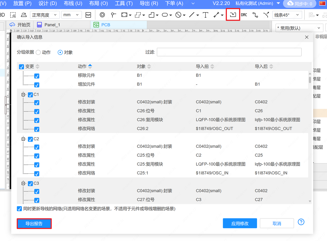
Task: Collapse the C2 tree group
Action: pos(24,139)
